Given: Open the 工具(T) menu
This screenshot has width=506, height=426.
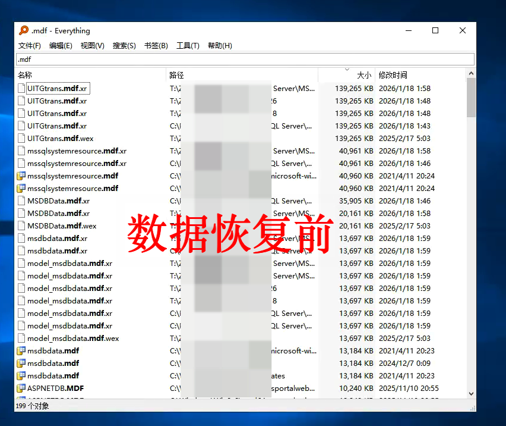Looking at the screenshot, I should pyautogui.click(x=188, y=46).
